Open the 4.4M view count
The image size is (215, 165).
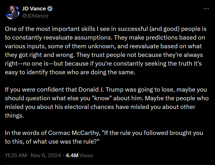(72, 155)
